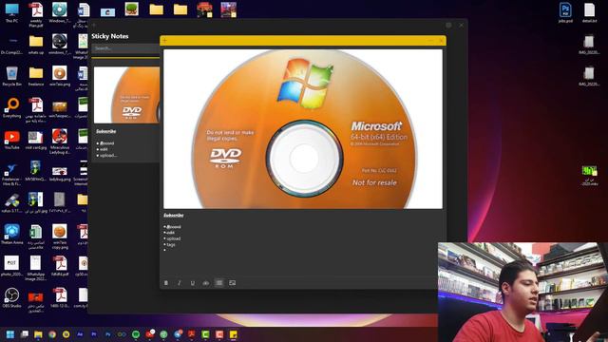Open the DVD note thumbnail in notes list
The height and width of the screenshot is (342, 608).
(126, 95)
